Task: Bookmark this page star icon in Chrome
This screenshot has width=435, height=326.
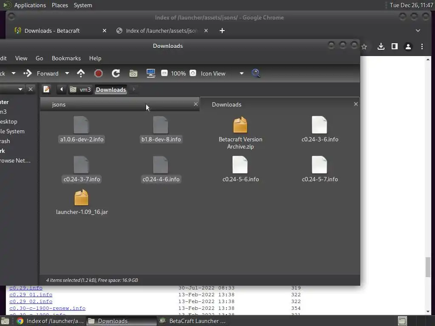Action: pos(364,47)
